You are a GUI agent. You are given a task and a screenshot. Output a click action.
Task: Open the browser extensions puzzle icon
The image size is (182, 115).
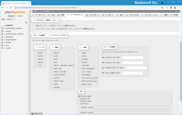coord(171,8)
